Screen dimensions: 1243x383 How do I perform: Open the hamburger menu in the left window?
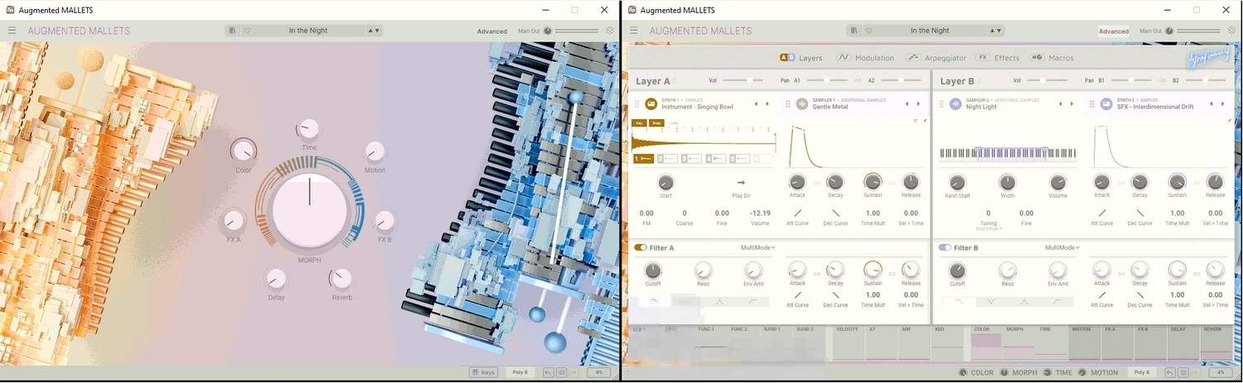tap(12, 31)
